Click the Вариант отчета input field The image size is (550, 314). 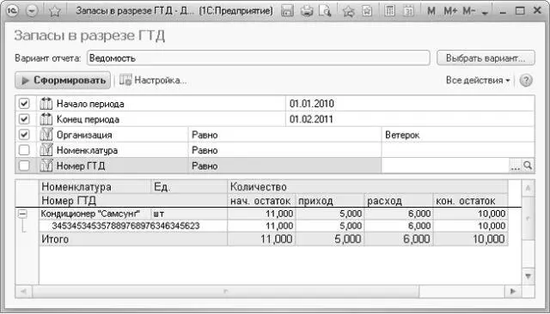[x=259, y=58]
